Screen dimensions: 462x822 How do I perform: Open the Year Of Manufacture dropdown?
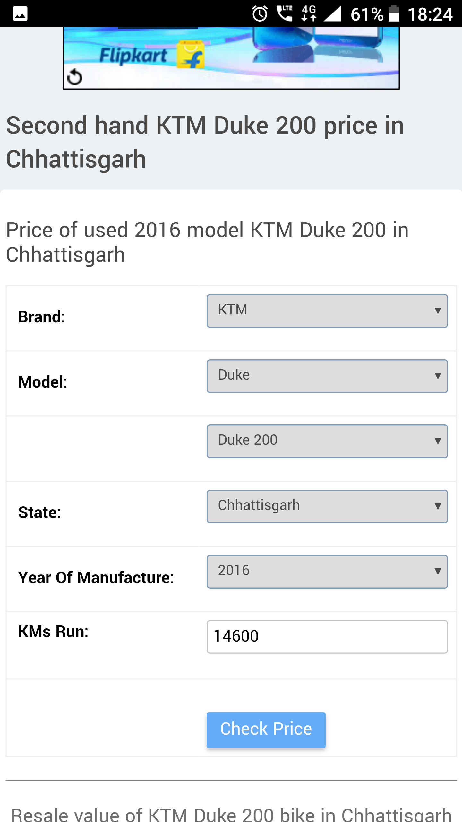coord(327,572)
